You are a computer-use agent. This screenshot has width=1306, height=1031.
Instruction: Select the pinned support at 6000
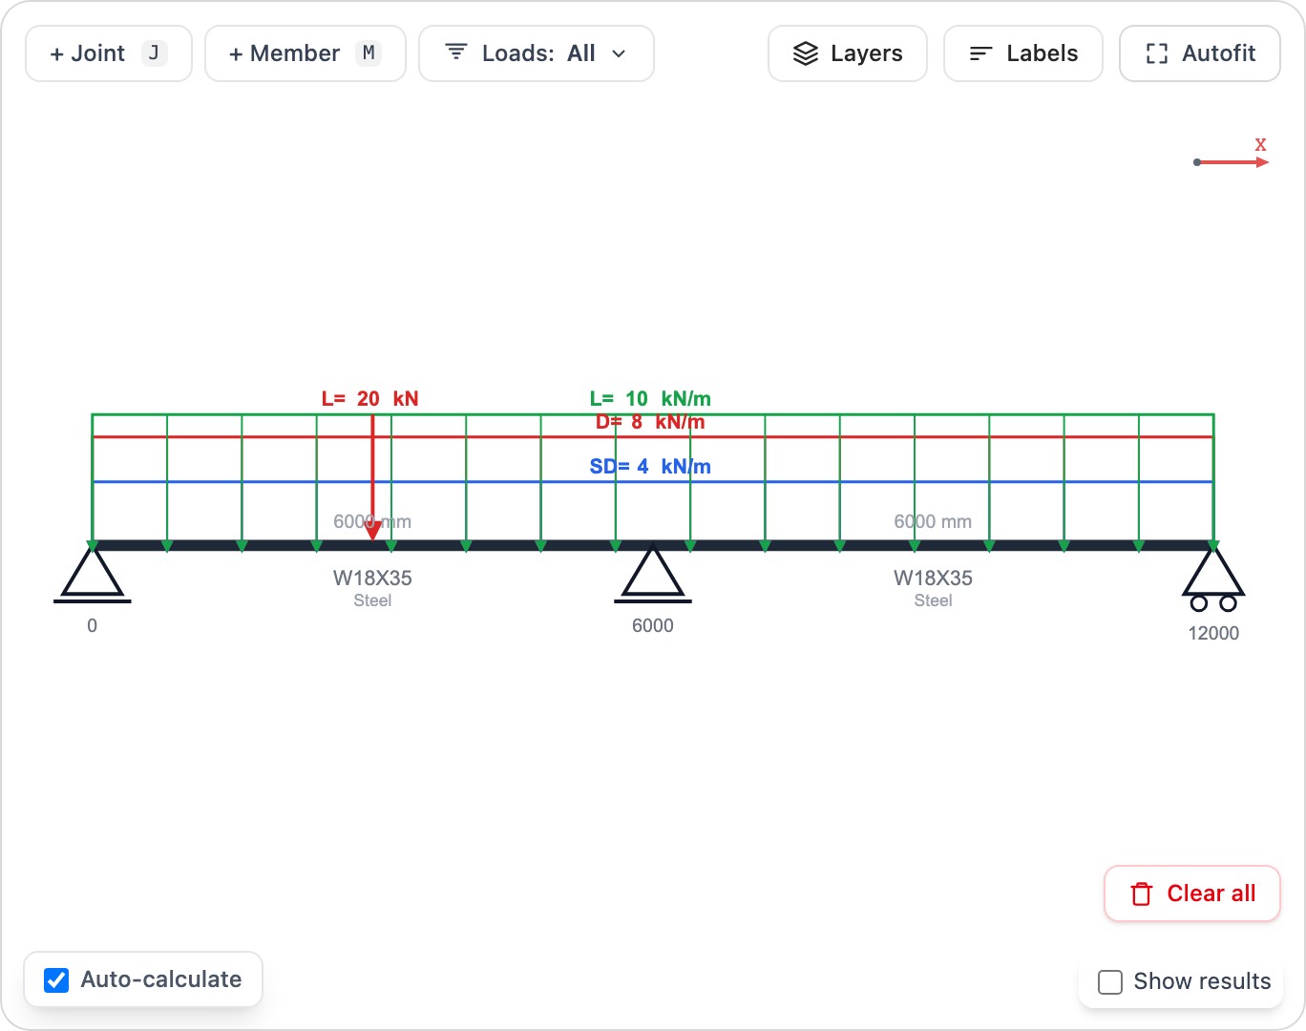653,575
